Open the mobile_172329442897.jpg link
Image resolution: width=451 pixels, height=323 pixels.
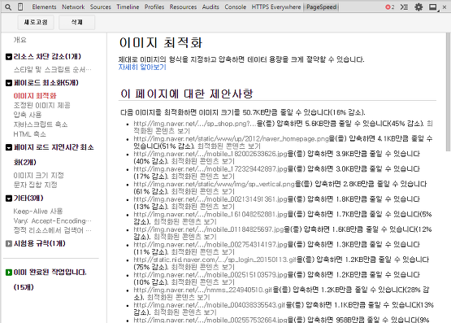[210, 168]
